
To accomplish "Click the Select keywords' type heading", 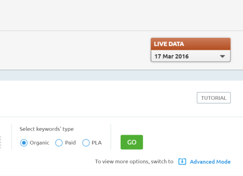I will click(x=47, y=129).
